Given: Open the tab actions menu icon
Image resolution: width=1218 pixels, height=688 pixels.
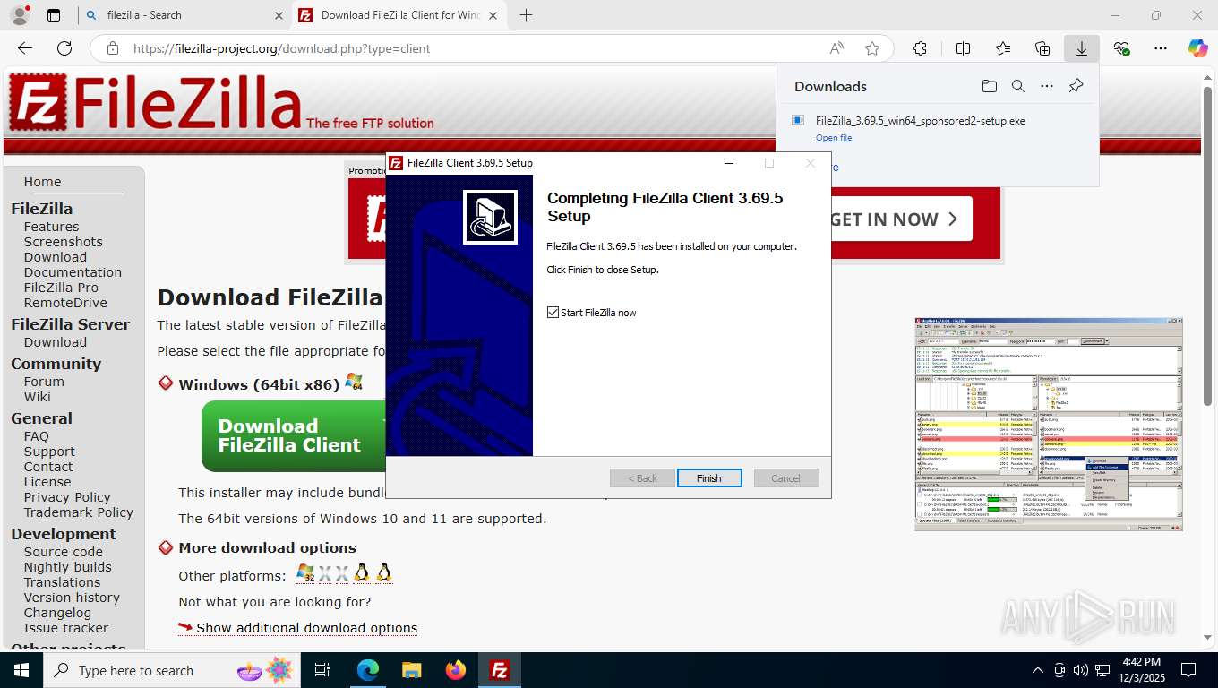Looking at the screenshot, I should 54,15.
